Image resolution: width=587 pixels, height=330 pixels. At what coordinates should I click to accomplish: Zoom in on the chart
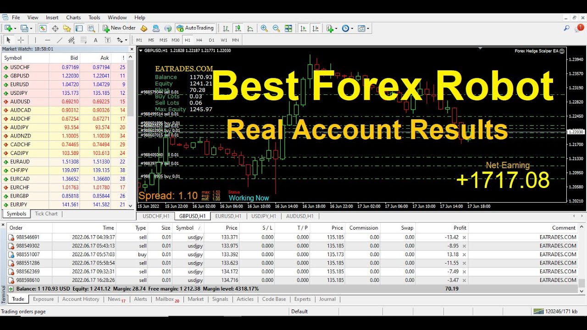[x=264, y=28]
